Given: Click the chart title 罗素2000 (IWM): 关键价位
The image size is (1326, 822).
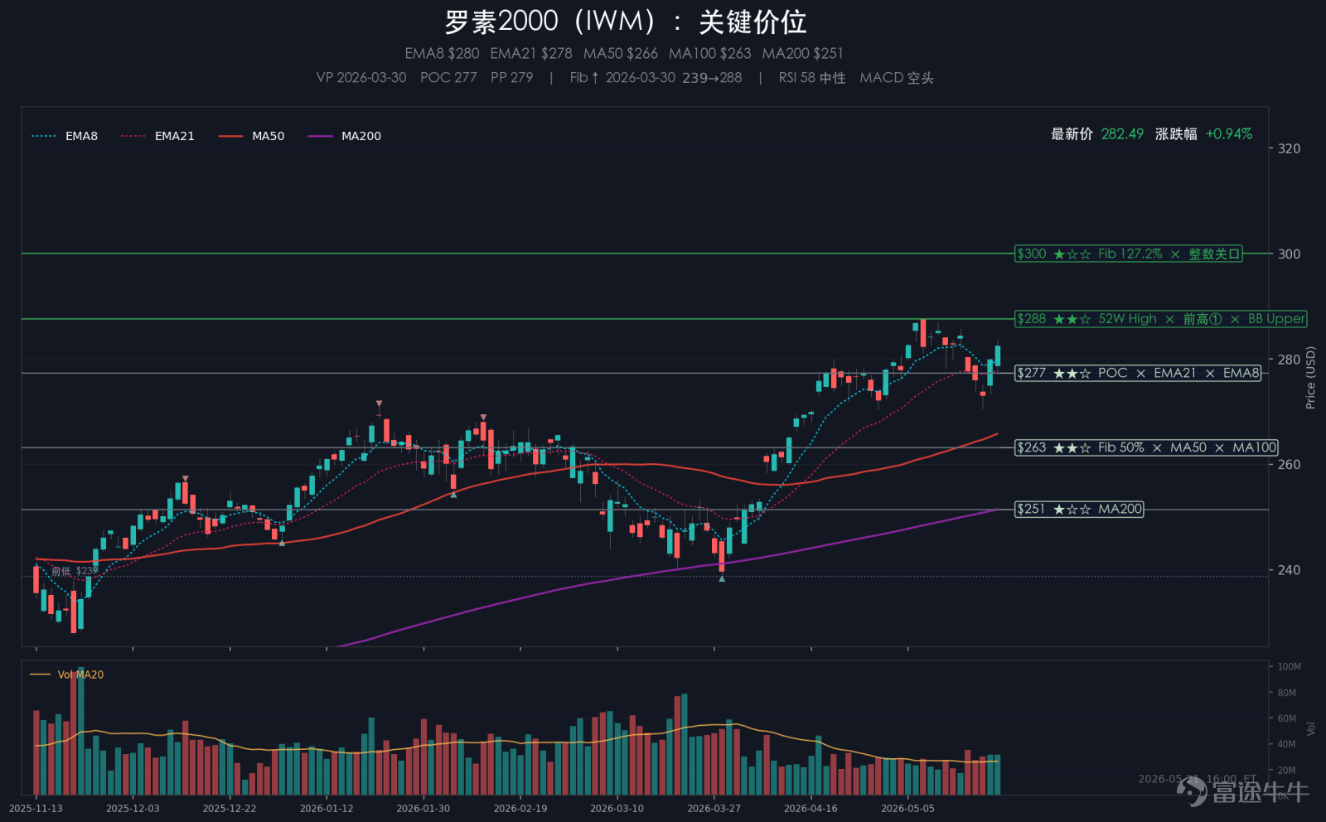Looking at the screenshot, I should click(x=626, y=22).
